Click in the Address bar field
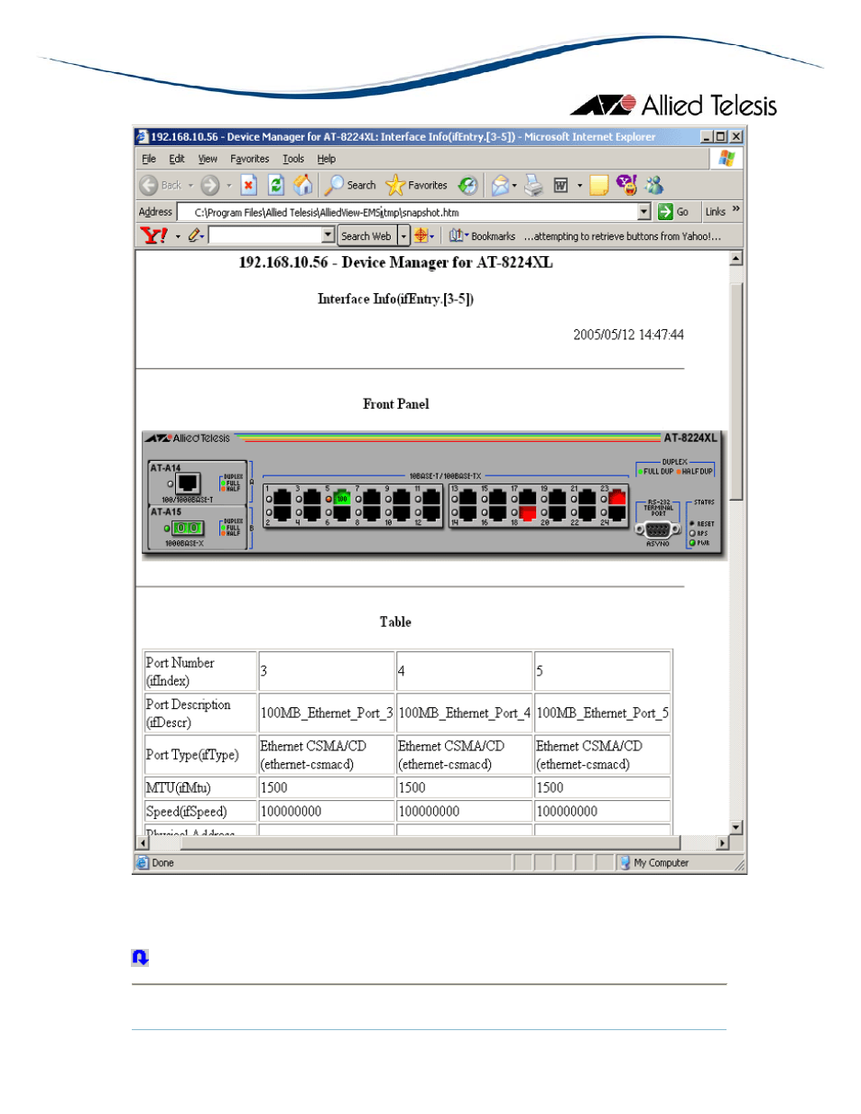This screenshot has height=1114, width=861. tap(413, 212)
